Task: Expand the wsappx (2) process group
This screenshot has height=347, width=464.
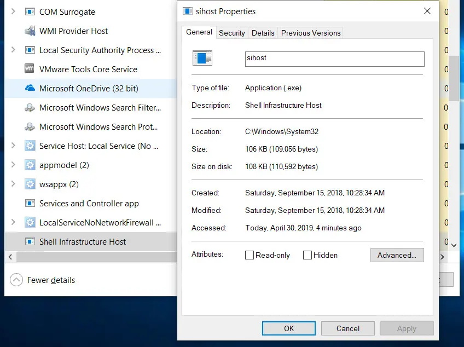Action: [13, 184]
